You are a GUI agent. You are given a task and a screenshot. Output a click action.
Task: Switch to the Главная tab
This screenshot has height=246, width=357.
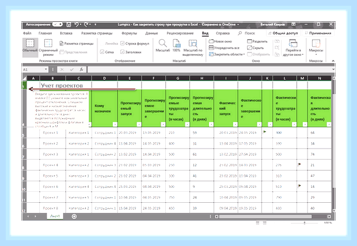click(x=45, y=33)
